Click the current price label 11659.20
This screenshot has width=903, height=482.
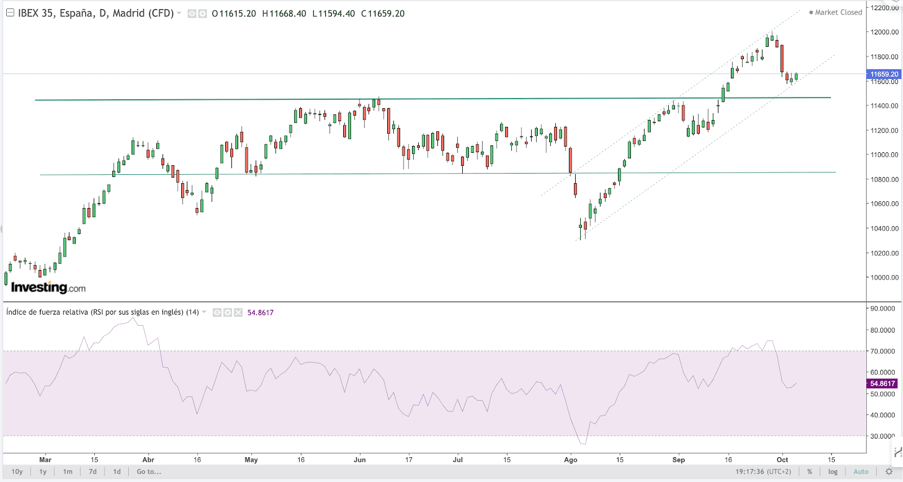(x=884, y=74)
